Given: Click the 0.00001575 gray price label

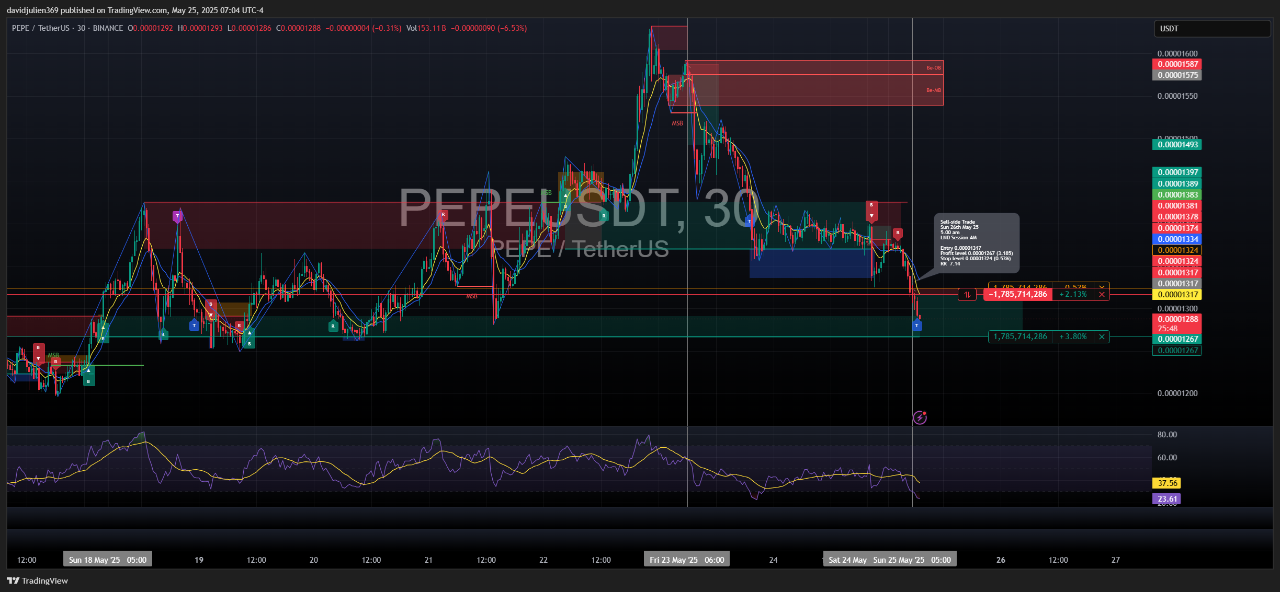Looking at the screenshot, I should pyautogui.click(x=1177, y=75).
